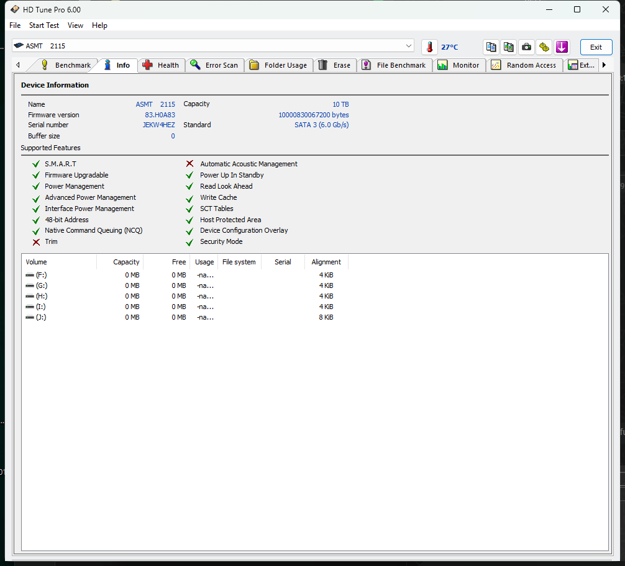Screen dimensions: 625x566
Task: Open the Help menu
Action: (x=99, y=25)
